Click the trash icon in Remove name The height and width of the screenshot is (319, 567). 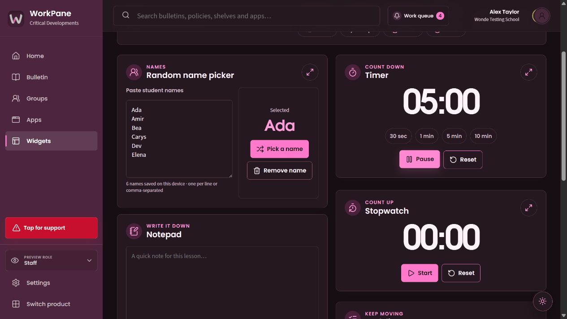[257, 171]
